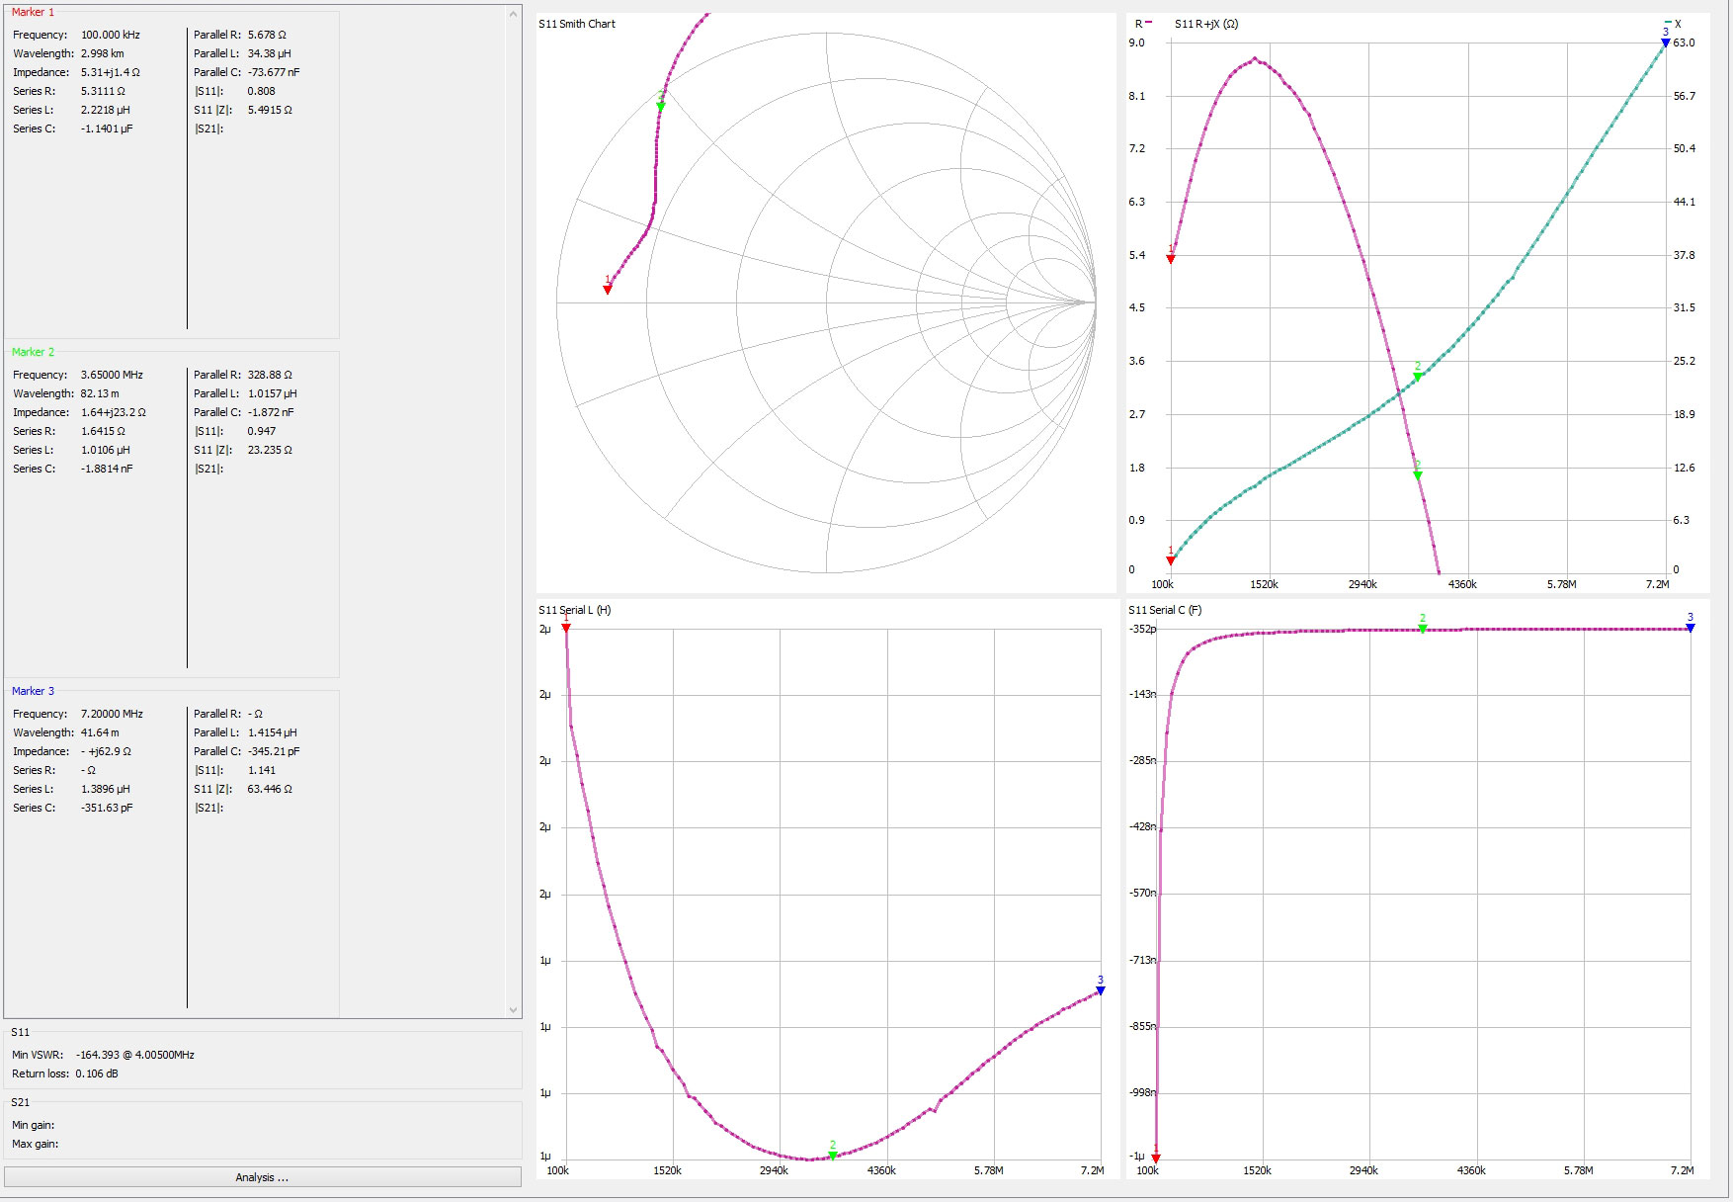Click Marker 1 wavelength value 2.998 km
1733x1202 pixels.
(103, 53)
